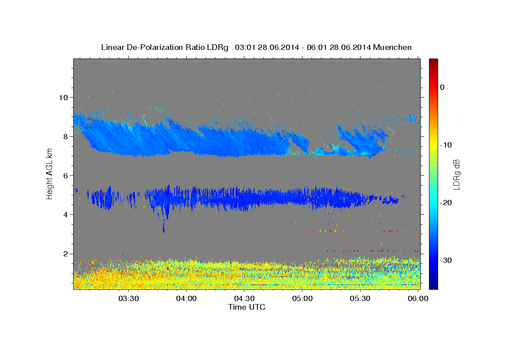Click the '06:00' time axis label
Screen dimensions: 520x347
click(418, 298)
